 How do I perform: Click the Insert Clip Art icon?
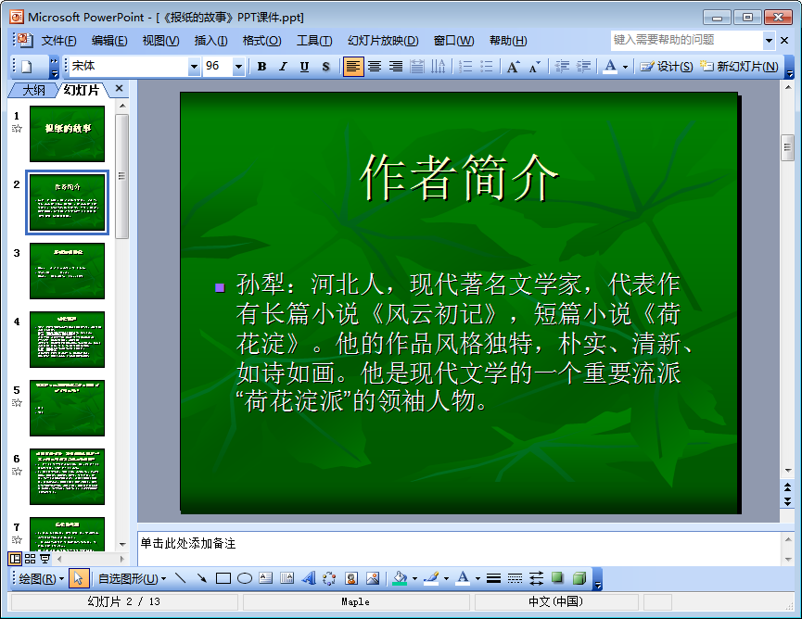pos(351,578)
